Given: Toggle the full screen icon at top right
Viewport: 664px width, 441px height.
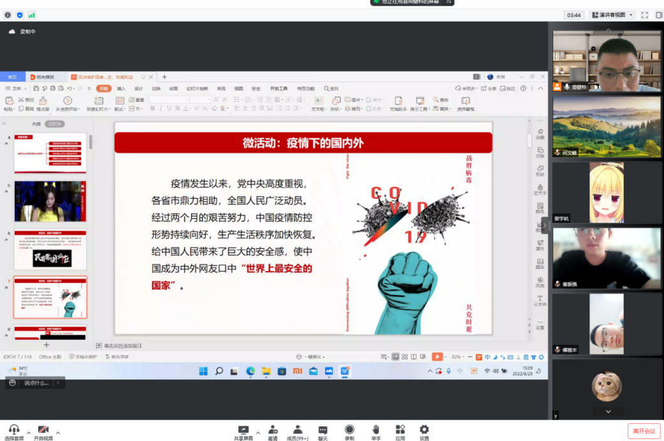Looking at the screenshot, I should pos(644,15).
